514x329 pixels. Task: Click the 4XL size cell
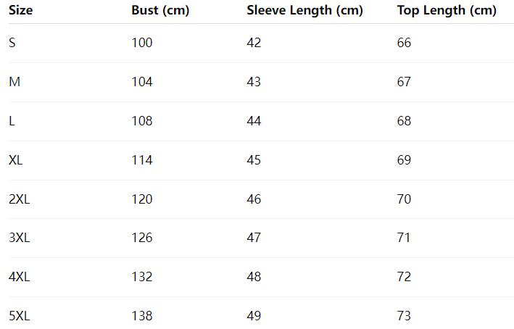(20, 277)
